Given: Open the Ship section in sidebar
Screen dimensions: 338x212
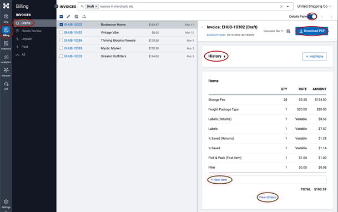Looking at the screenshot, I should point(6,18).
